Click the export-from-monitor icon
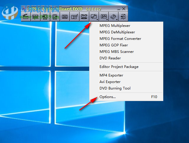The height and width of the screenshot is (143, 189). [55, 17]
